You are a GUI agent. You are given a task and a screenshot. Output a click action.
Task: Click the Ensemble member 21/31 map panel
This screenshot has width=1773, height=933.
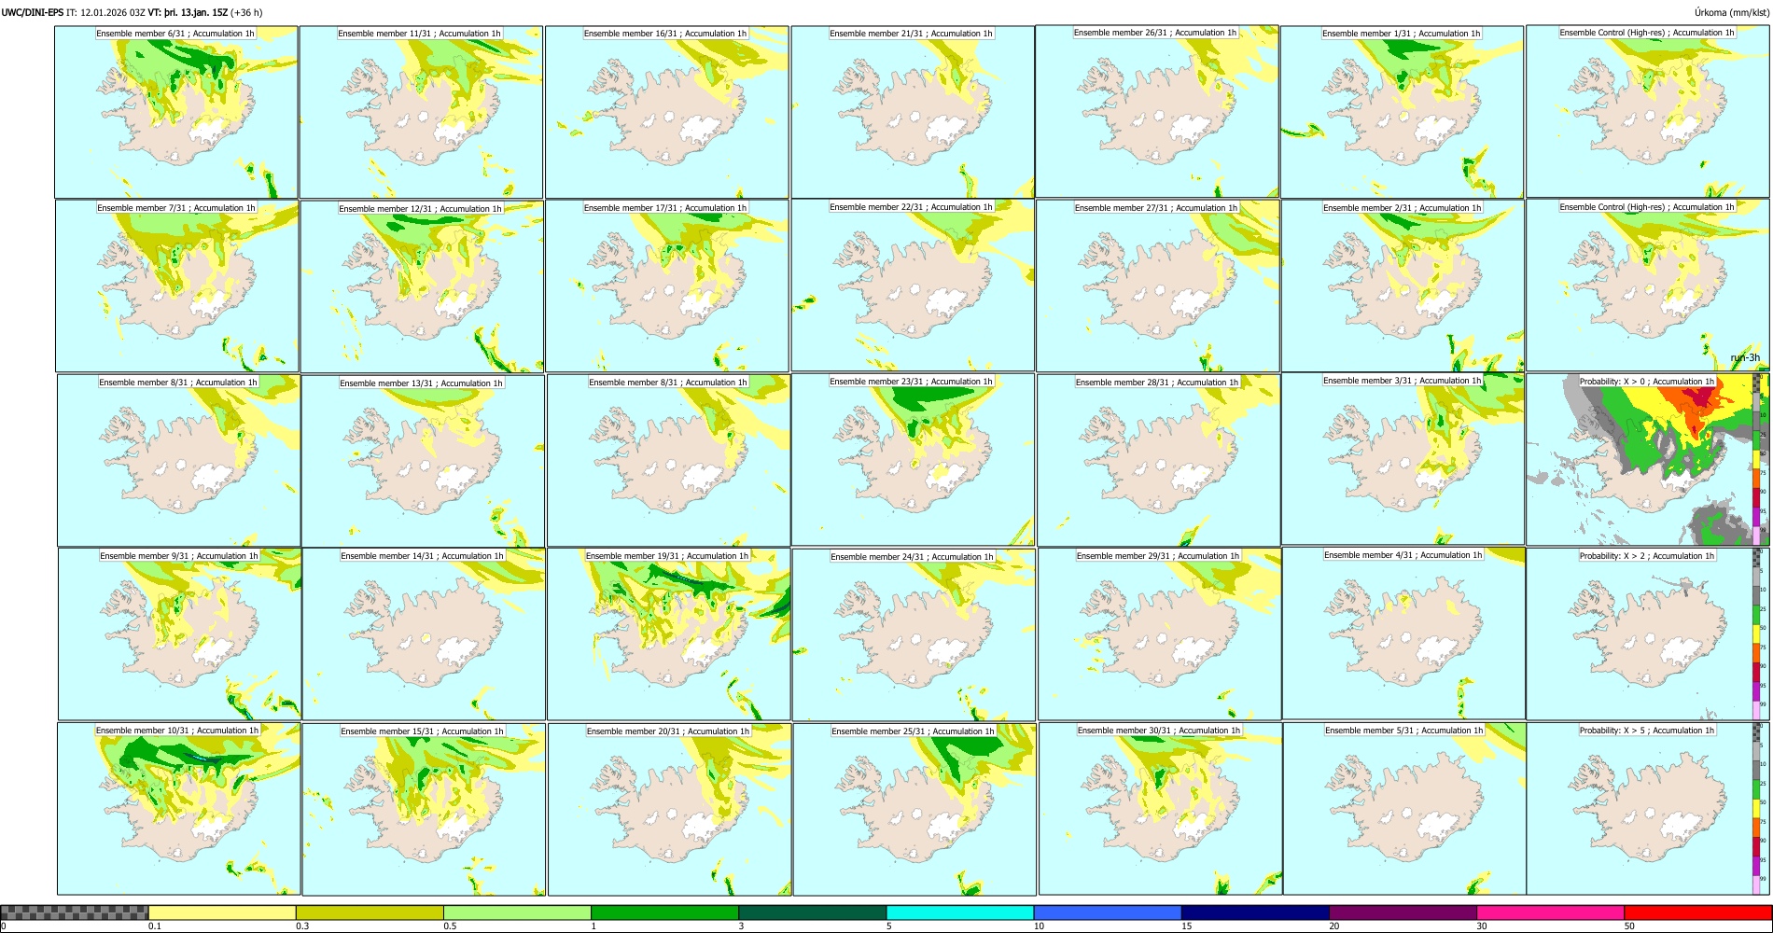[913, 112]
